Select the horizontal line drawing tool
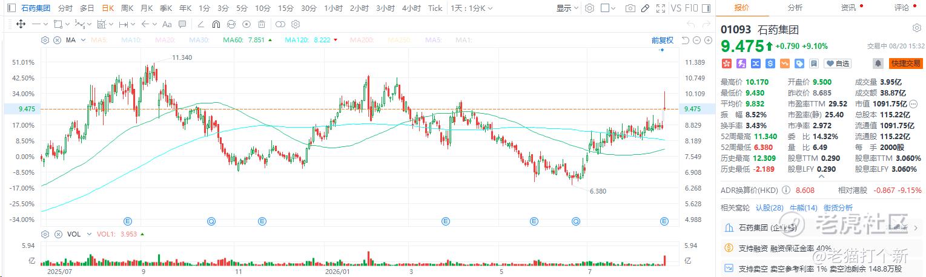Screen dimensions: 926x277 point(36,24)
